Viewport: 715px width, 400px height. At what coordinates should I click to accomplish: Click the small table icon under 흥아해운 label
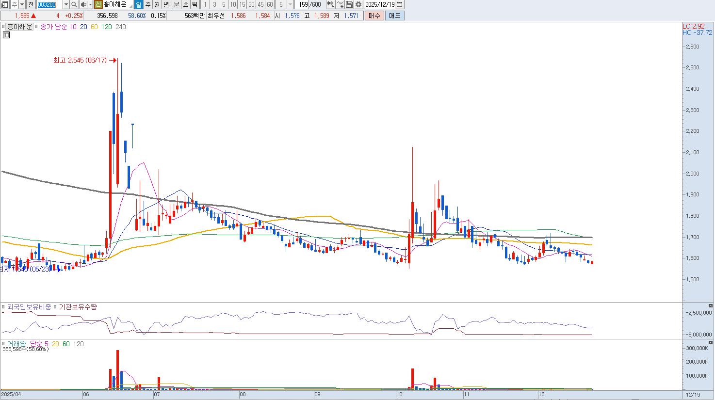(6, 35)
